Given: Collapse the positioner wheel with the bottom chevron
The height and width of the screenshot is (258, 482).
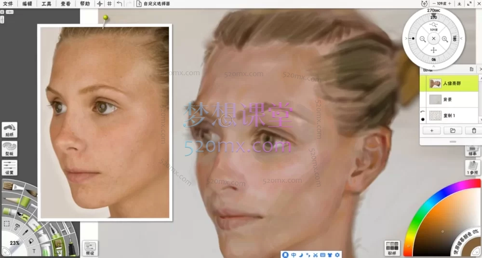Looking at the screenshot, I should 434,66.
